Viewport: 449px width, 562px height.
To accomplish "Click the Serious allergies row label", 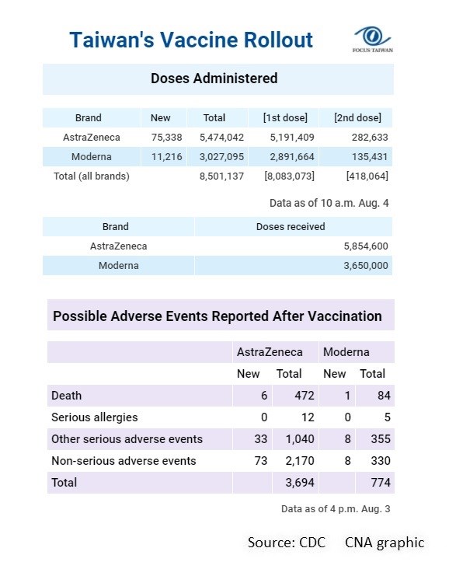I will click(95, 417).
